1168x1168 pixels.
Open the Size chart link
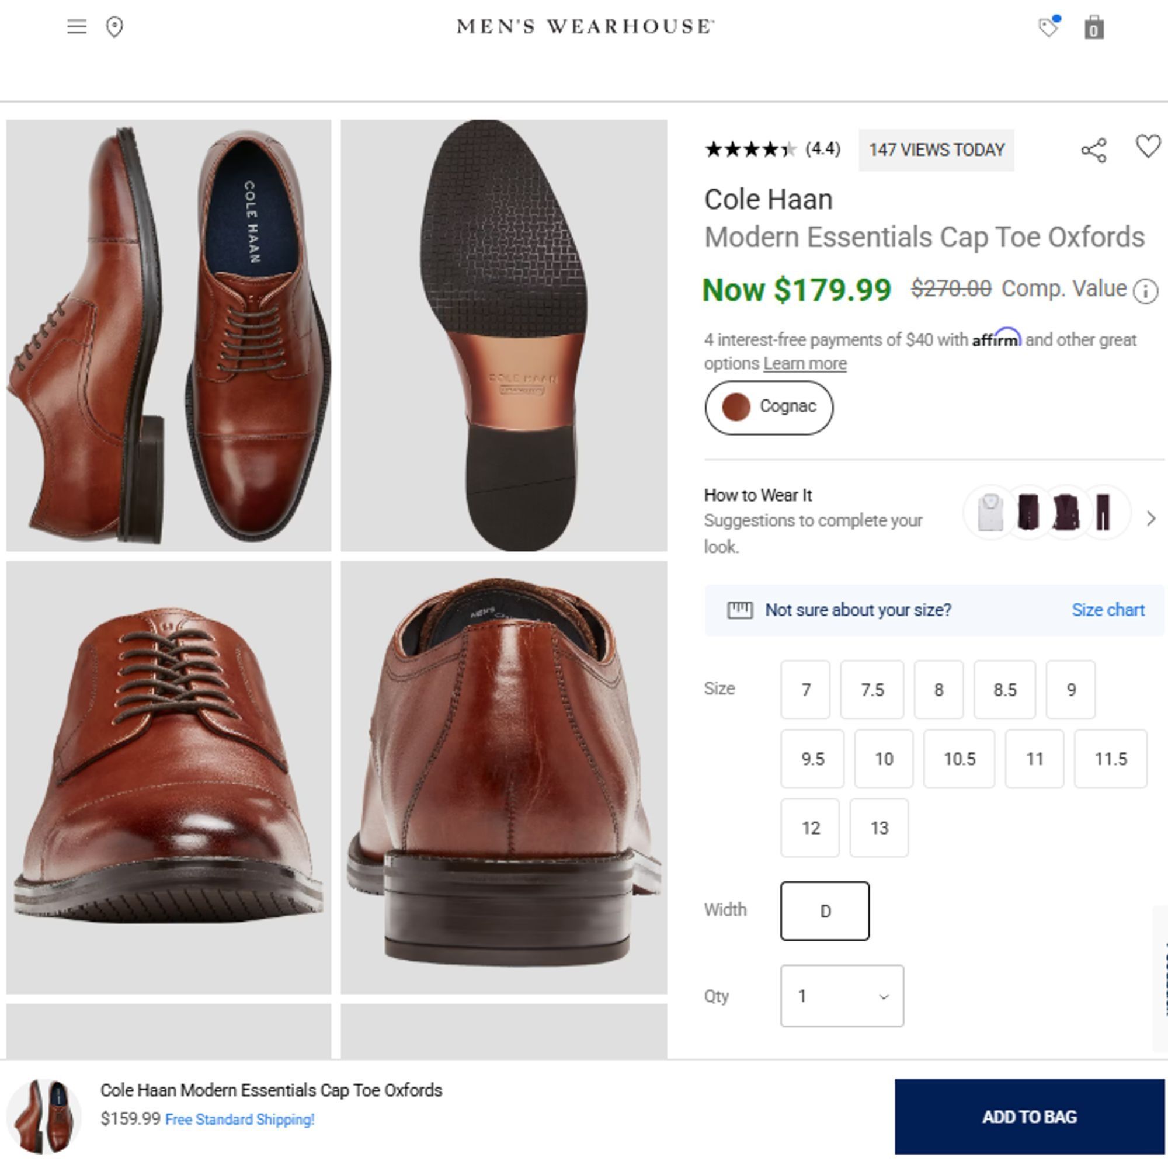click(1107, 610)
